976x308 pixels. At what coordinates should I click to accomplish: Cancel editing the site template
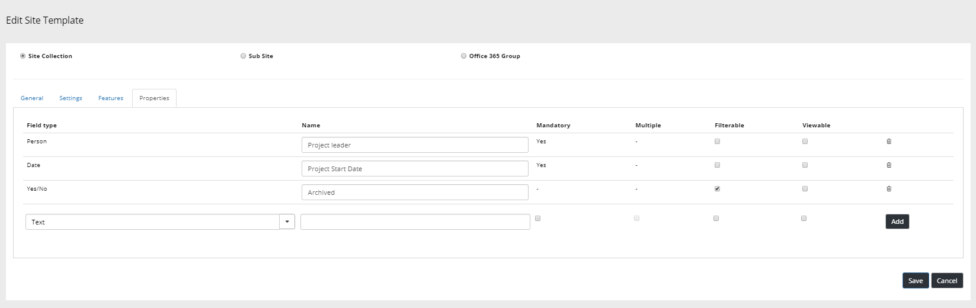pos(947,281)
